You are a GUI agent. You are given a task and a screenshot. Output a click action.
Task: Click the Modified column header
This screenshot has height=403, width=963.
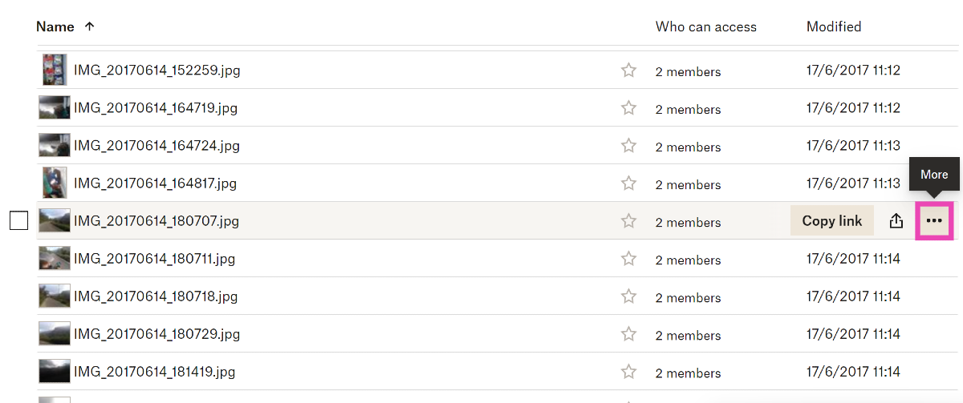coord(834,26)
